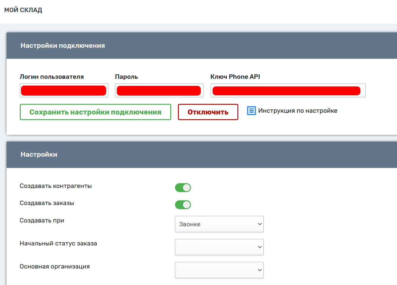Click into the 'Пароль' field
The image size is (397, 285).
click(x=159, y=91)
